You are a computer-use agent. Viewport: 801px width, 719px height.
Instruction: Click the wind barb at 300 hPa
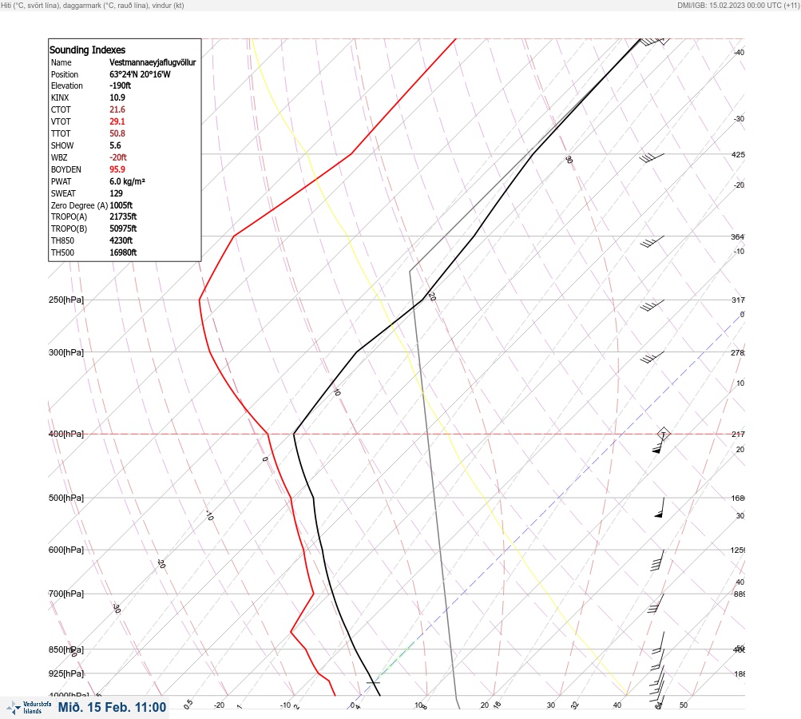652,357
